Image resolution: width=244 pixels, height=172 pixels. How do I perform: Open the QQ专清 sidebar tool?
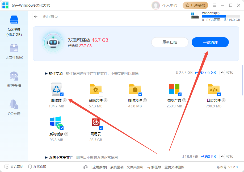[x=14, y=108]
